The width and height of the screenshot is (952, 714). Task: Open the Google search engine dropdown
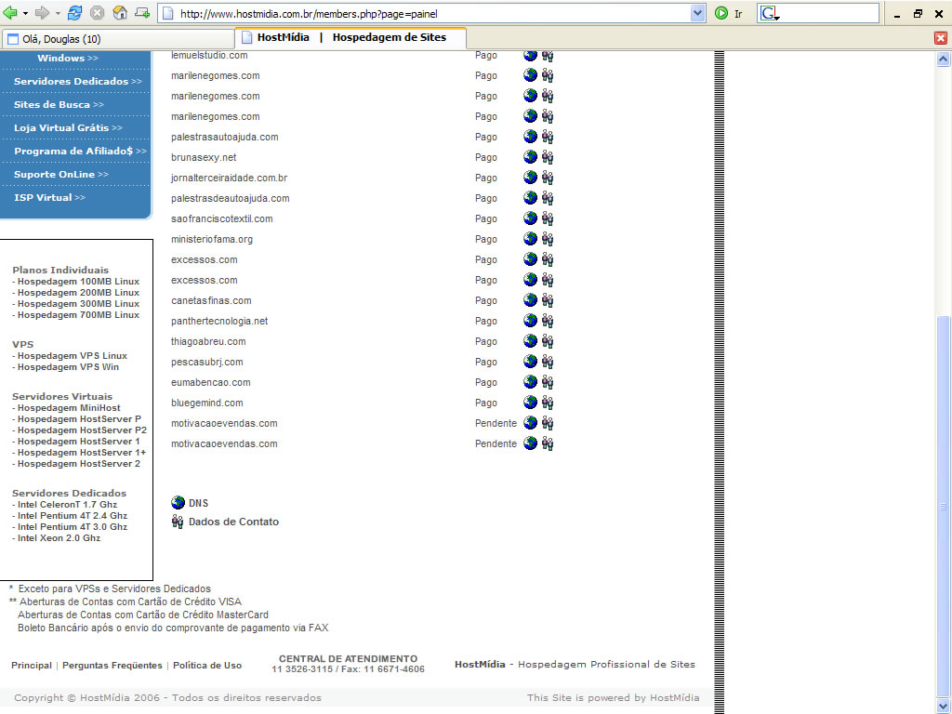coord(769,13)
